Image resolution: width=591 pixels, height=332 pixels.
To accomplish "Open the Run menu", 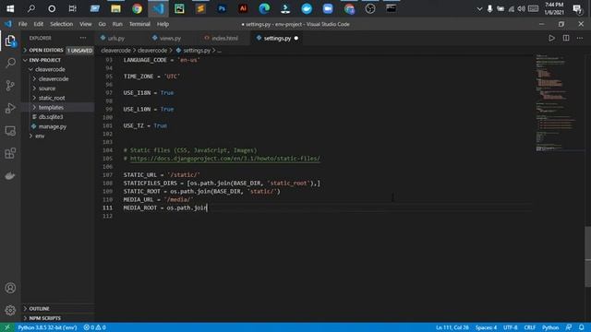I will 117,24.
